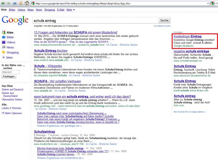Screen dimensions: 218x160
Task: Open Kann man Laptops trotz Schufaeintrag sublink
Action: pyautogui.click(x=75, y=116)
